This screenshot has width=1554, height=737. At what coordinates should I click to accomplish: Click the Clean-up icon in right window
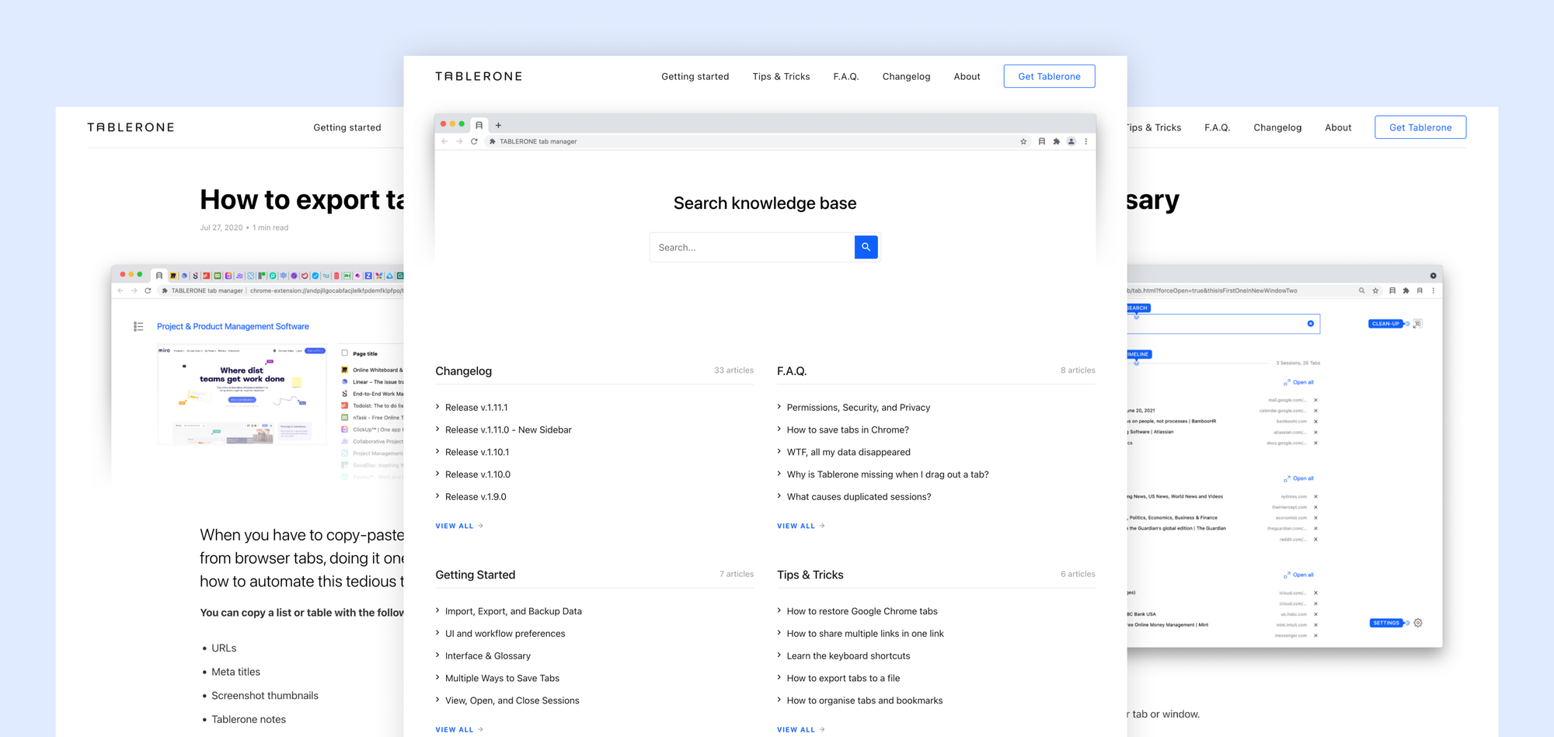point(1417,324)
